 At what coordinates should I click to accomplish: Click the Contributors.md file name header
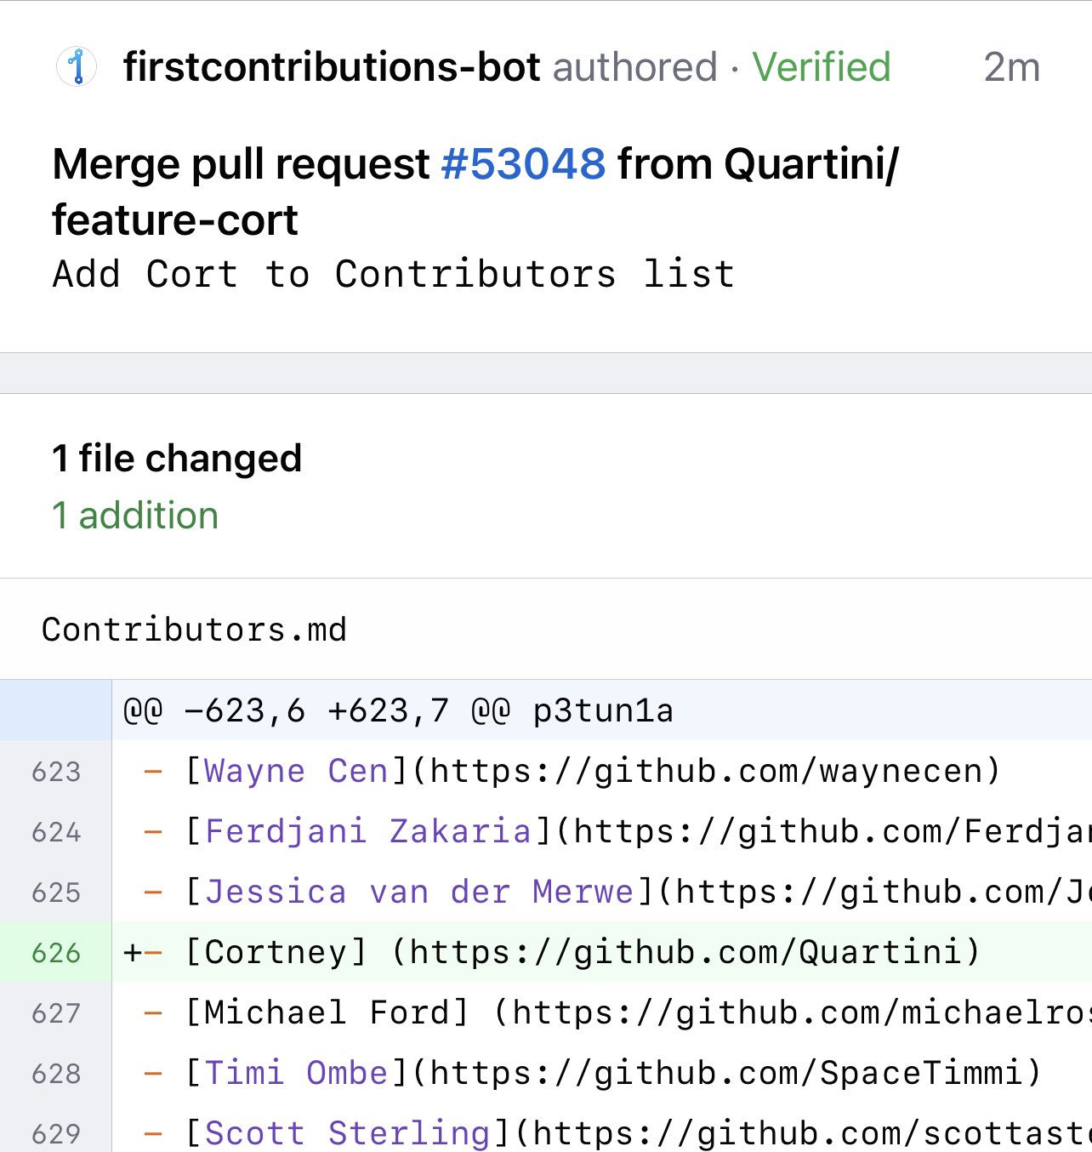(194, 630)
